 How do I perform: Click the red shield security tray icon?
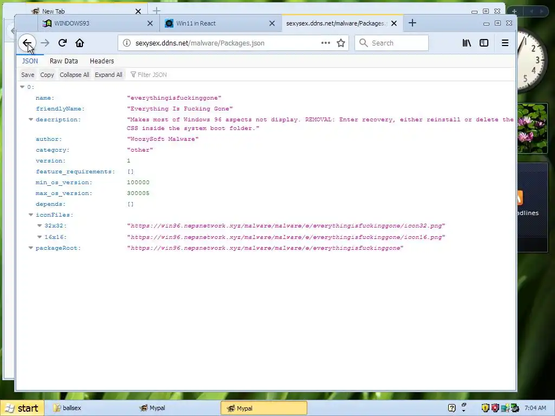coord(495,408)
